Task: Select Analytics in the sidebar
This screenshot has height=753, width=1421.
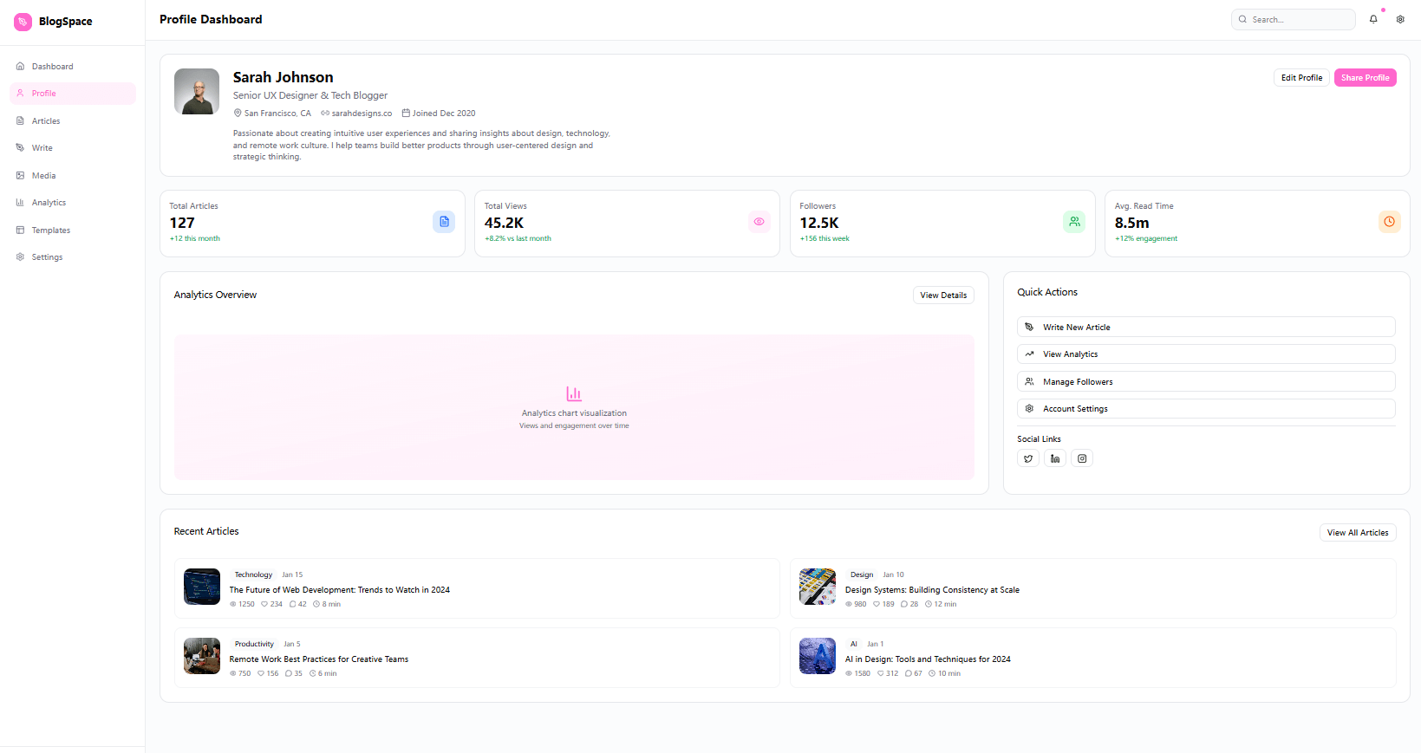Action: (x=49, y=203)
